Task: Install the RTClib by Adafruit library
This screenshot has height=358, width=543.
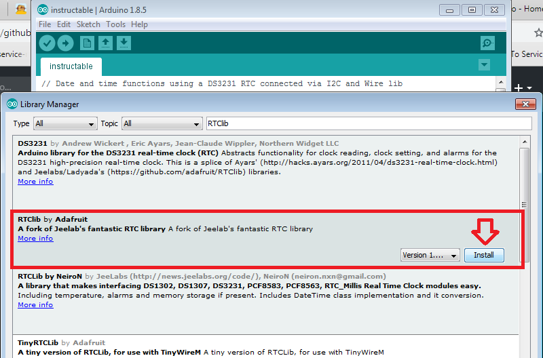Action: pyautogui.click(x=484, y=255)
